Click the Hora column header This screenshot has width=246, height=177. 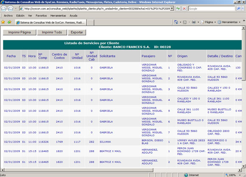coord(32,56)
